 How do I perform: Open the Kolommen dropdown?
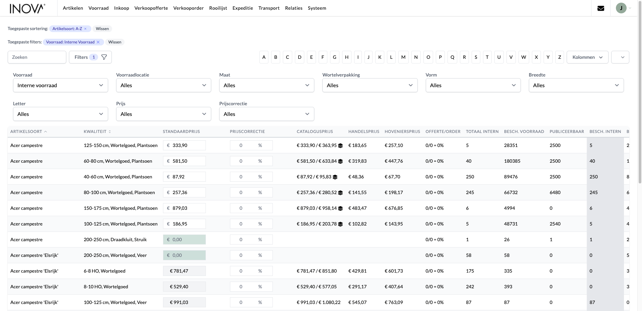click(x=587, y=57)
